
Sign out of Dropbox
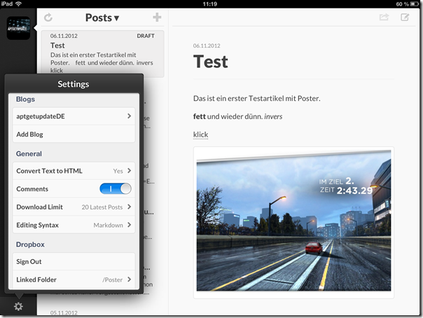[74, 262]
